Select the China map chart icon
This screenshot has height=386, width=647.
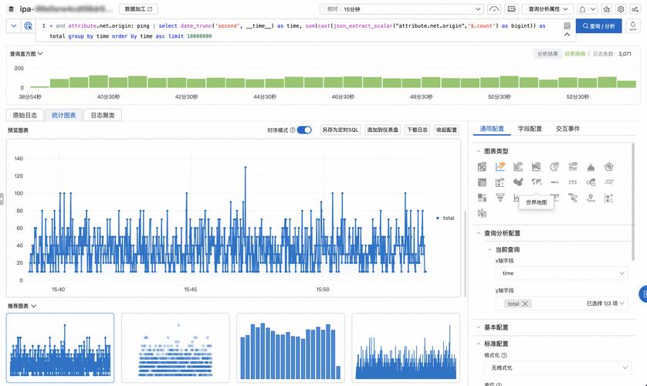518,182
